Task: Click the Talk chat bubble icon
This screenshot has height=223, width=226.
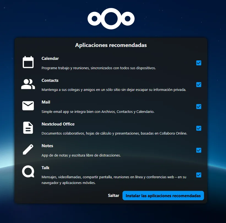Action: (x=28, y=172)
